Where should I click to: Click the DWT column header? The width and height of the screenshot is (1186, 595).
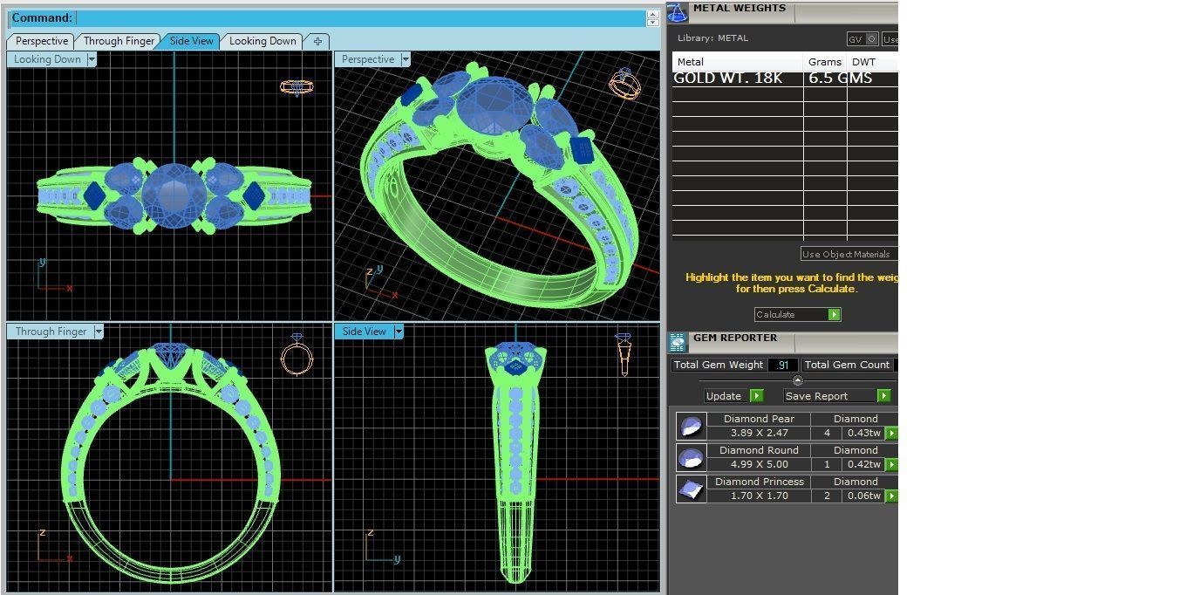pyautogui.click(x=872, y=62)
